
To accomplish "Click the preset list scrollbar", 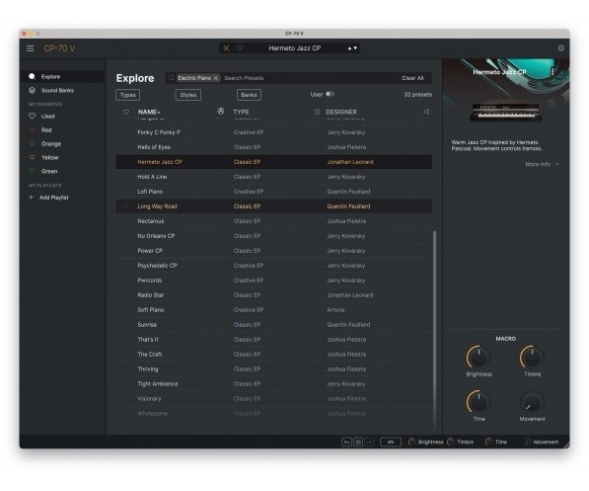I will pos(435,331).
